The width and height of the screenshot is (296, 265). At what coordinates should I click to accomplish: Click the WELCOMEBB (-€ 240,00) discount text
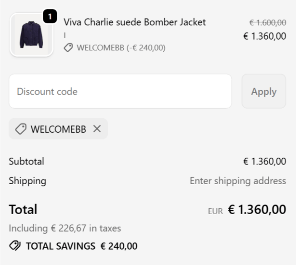tap(121, 48)
